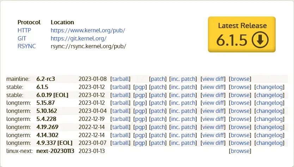This screenshot has width=294, height=167.
Task: Open pgp signature for stable 6.1.5
Action: tap(140, 87)
